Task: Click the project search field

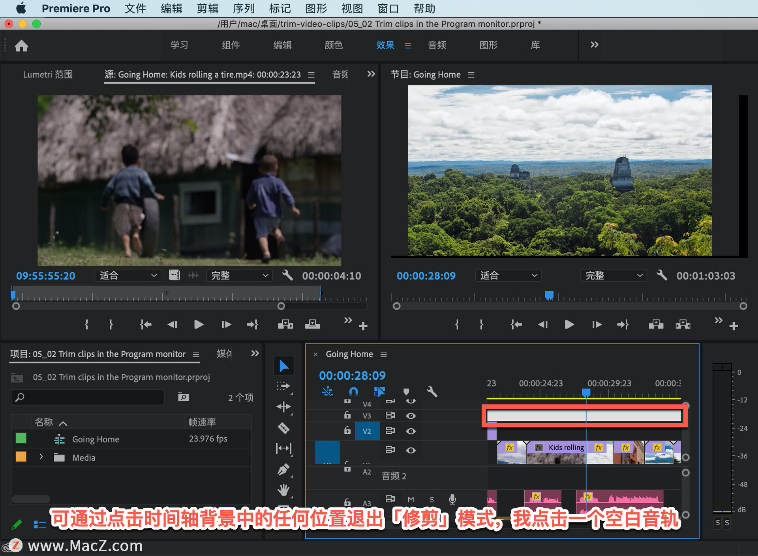Action: 88,397
